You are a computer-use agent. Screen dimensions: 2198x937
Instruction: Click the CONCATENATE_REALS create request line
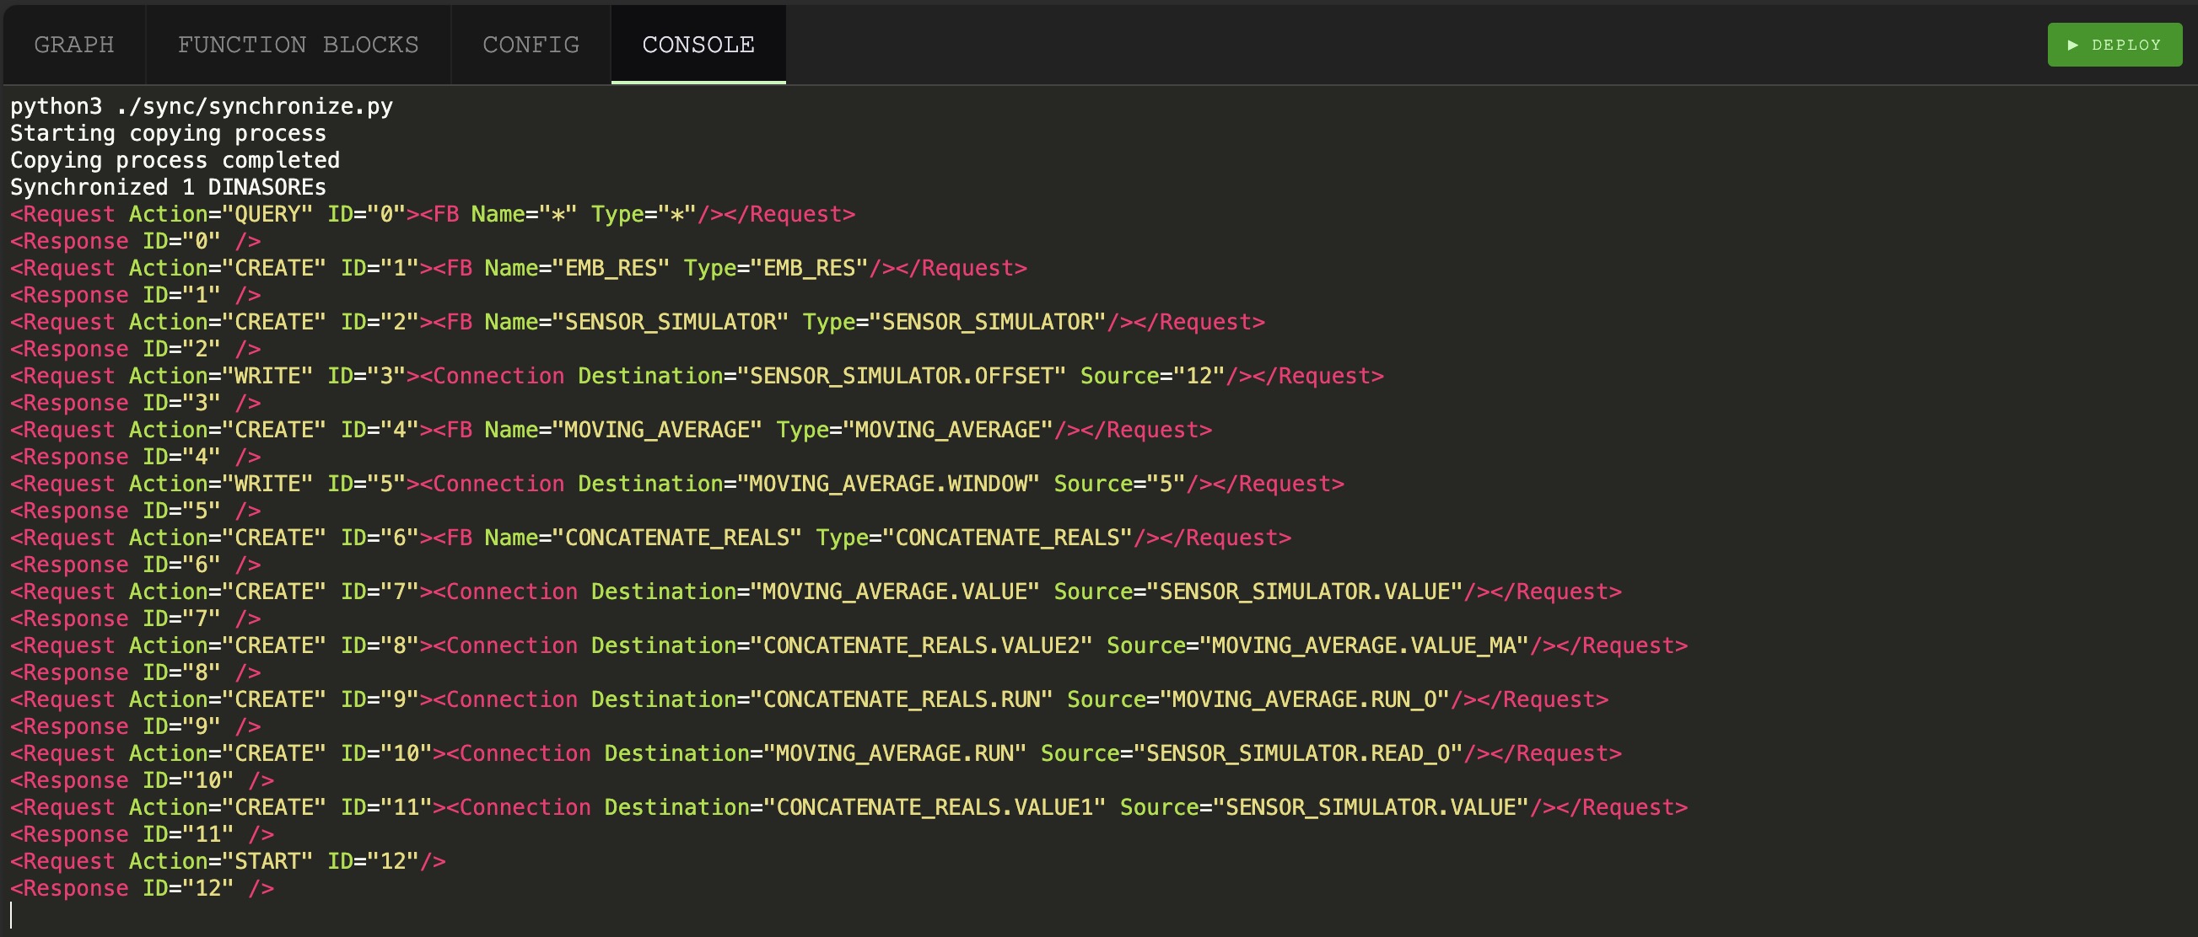pos(651,538)
